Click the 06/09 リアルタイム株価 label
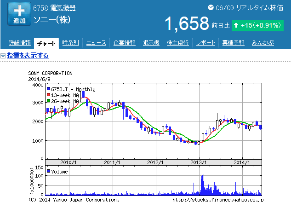Image resolution: width=291 pixels, height=202 pixels. (x=249, y=8)
